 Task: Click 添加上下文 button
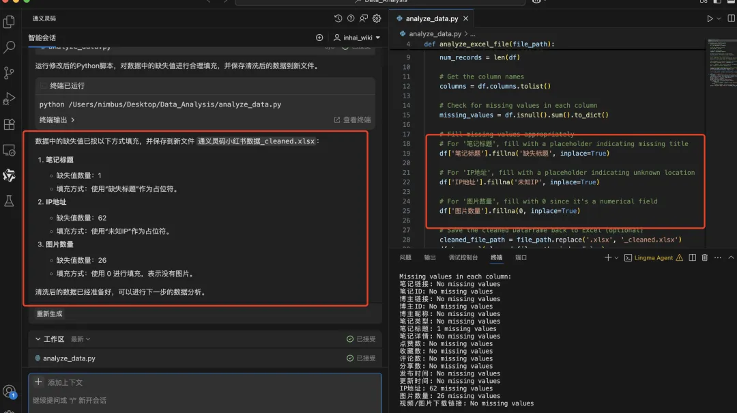(x=59, y=382)
